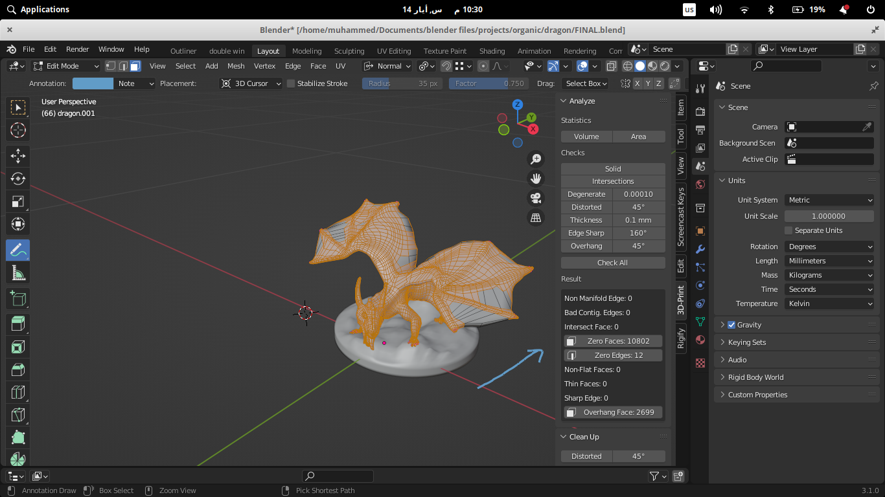Screen dimensions: 885x497
Task: Select the Annotate pencil tool
Action: pos(18,250)
